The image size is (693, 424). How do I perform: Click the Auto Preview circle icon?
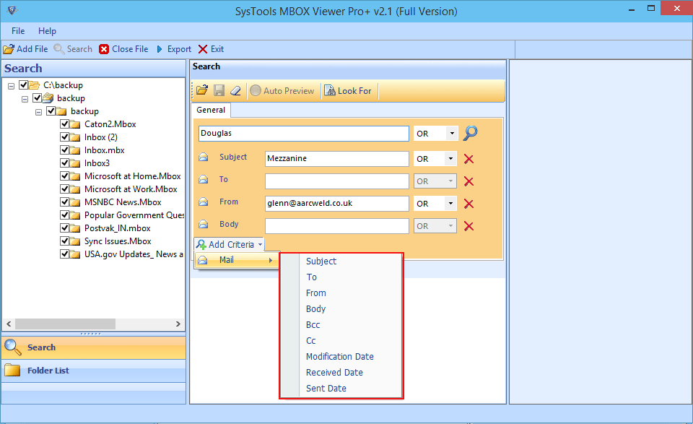click(x=256, y=90)
